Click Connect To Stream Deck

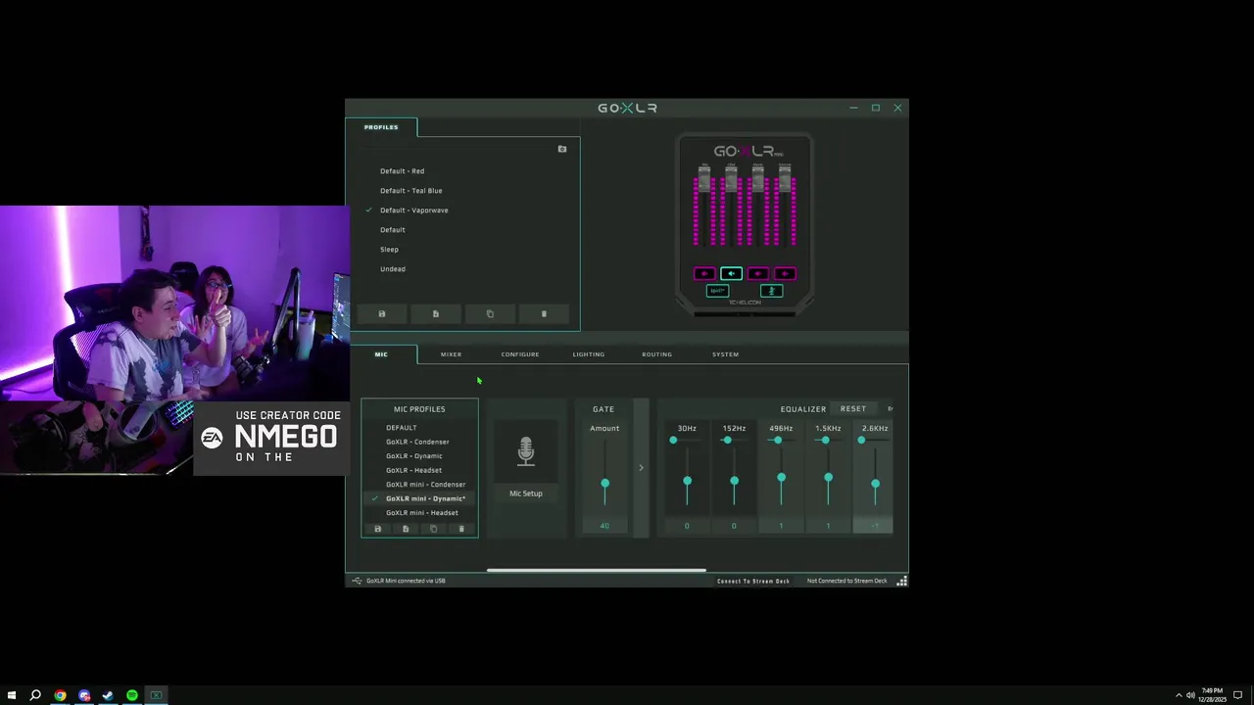[753, 581]
